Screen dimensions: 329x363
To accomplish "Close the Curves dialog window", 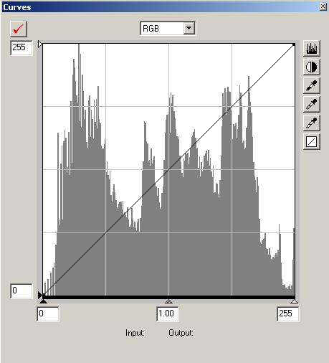I will pos(323,6).
